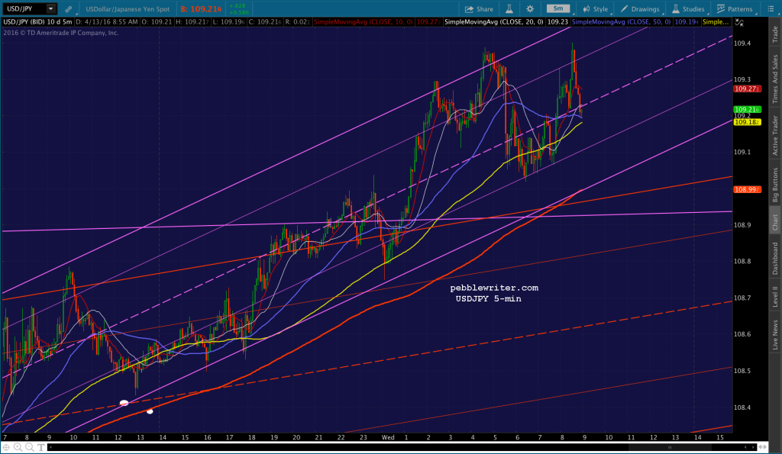Image resolution: width=782 pixels, height=454 pixels.
Task: Open the Studies menu
Action: (x=688, y=9)
